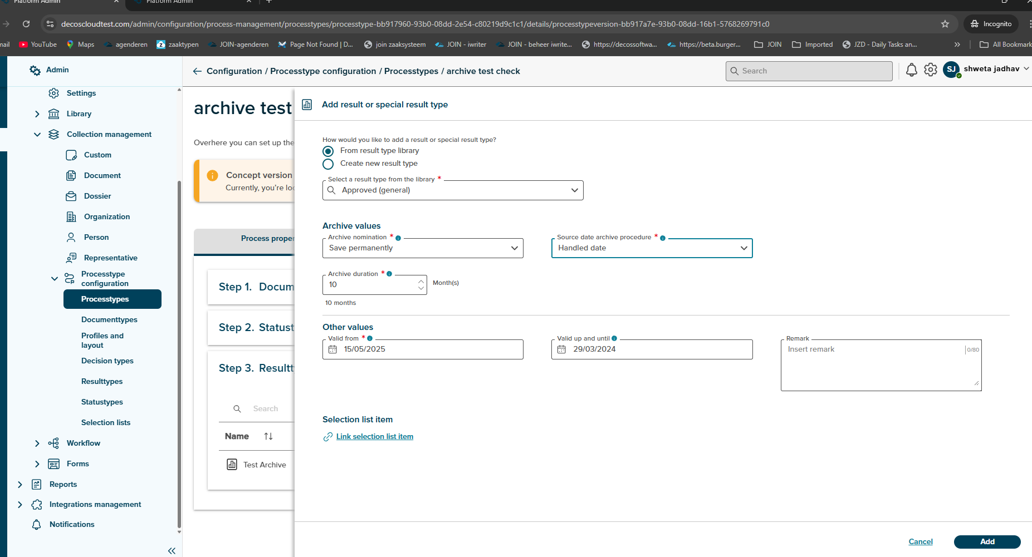Screen dimensions: 1032x557
Task: Open the Valid up and until calendar icon
Action: pyautogui.click(x=561, y=349)
